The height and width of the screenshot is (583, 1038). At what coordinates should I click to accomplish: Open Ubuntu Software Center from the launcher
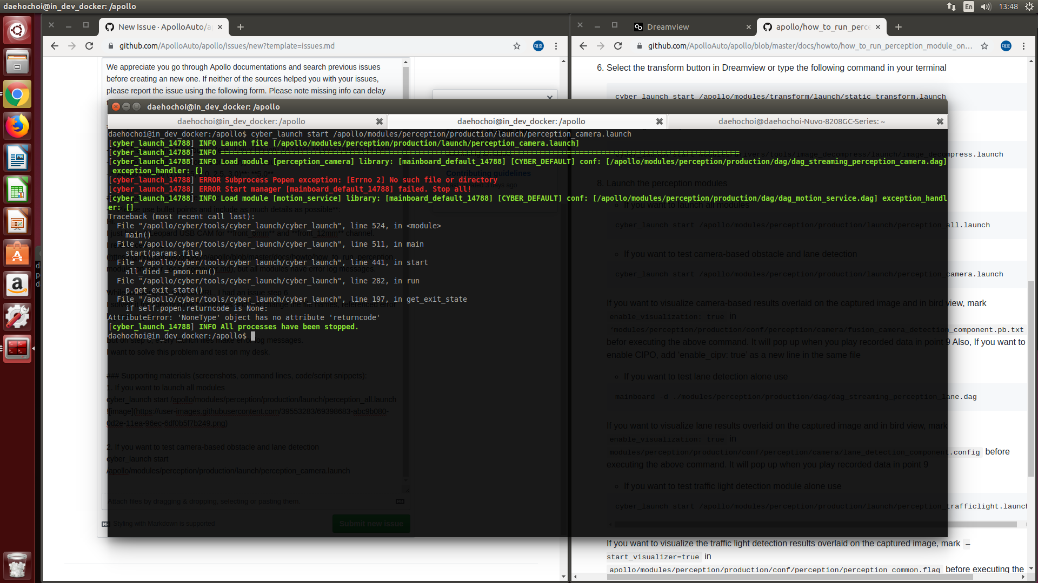coord(17,254)
